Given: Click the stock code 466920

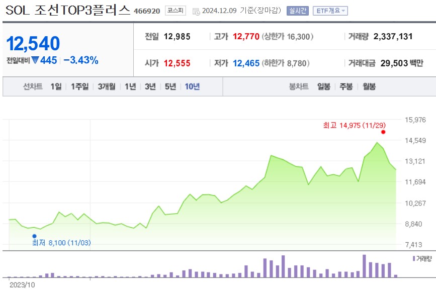Looking at the screenshot, I should coord(146,10).
